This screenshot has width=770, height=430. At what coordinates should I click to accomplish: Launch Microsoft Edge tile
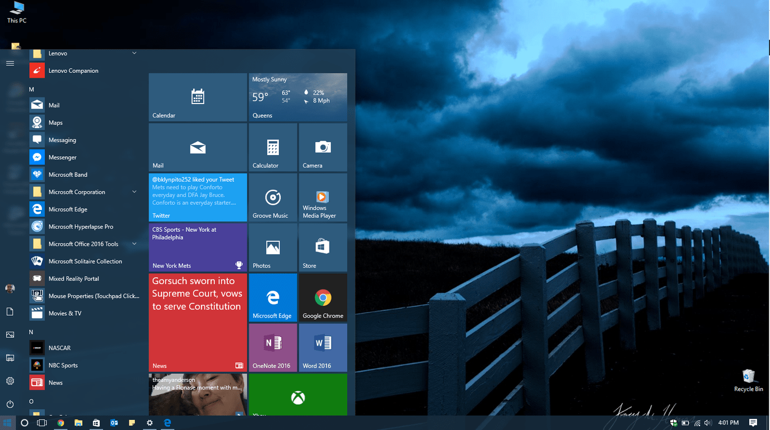click(273, 297)
